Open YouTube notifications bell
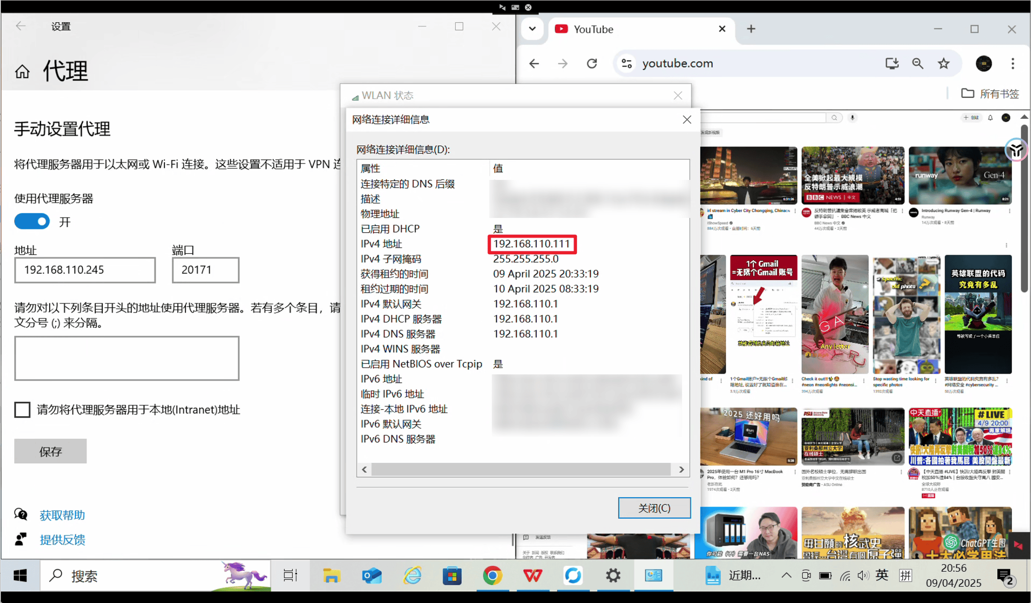 pyautogui.click(x=990, y=118)
